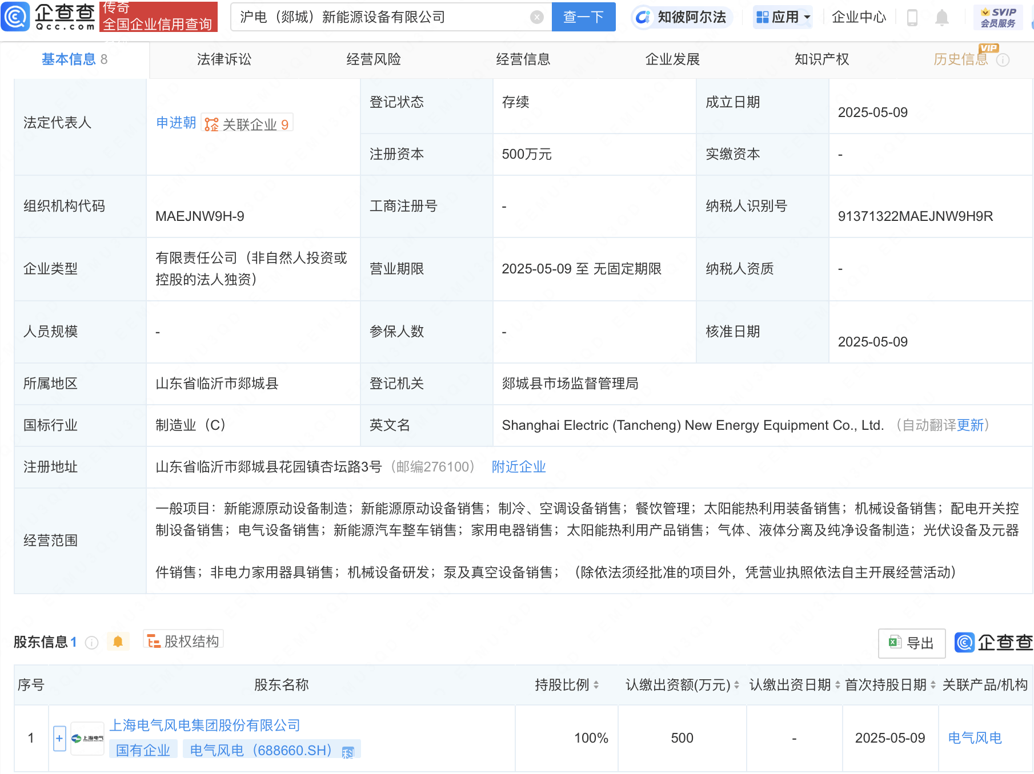Click the SVIP member service icon
This screenshot has height=774, width=1034.
coord(997,17)
